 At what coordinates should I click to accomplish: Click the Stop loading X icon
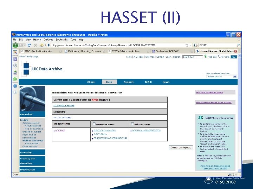point(35,45)
